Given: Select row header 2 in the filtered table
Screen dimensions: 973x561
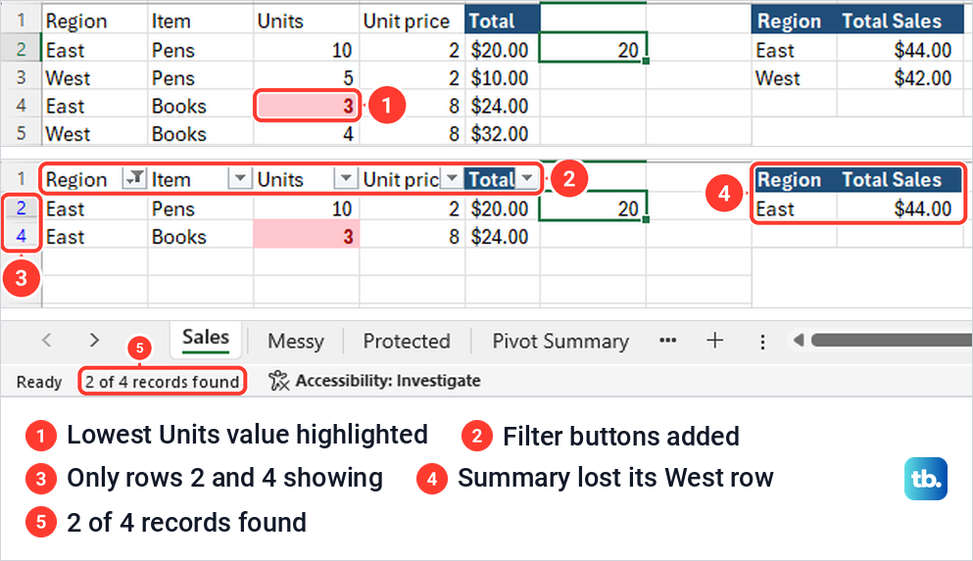Looking at the screenshot, I should tap(22, 209).
